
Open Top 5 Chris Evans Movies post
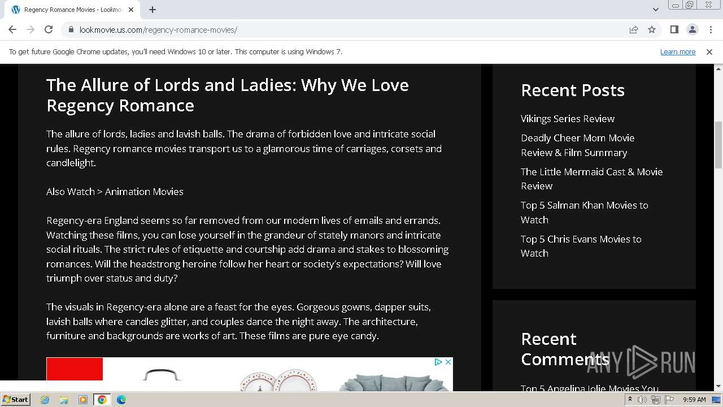tap(581, 246)
